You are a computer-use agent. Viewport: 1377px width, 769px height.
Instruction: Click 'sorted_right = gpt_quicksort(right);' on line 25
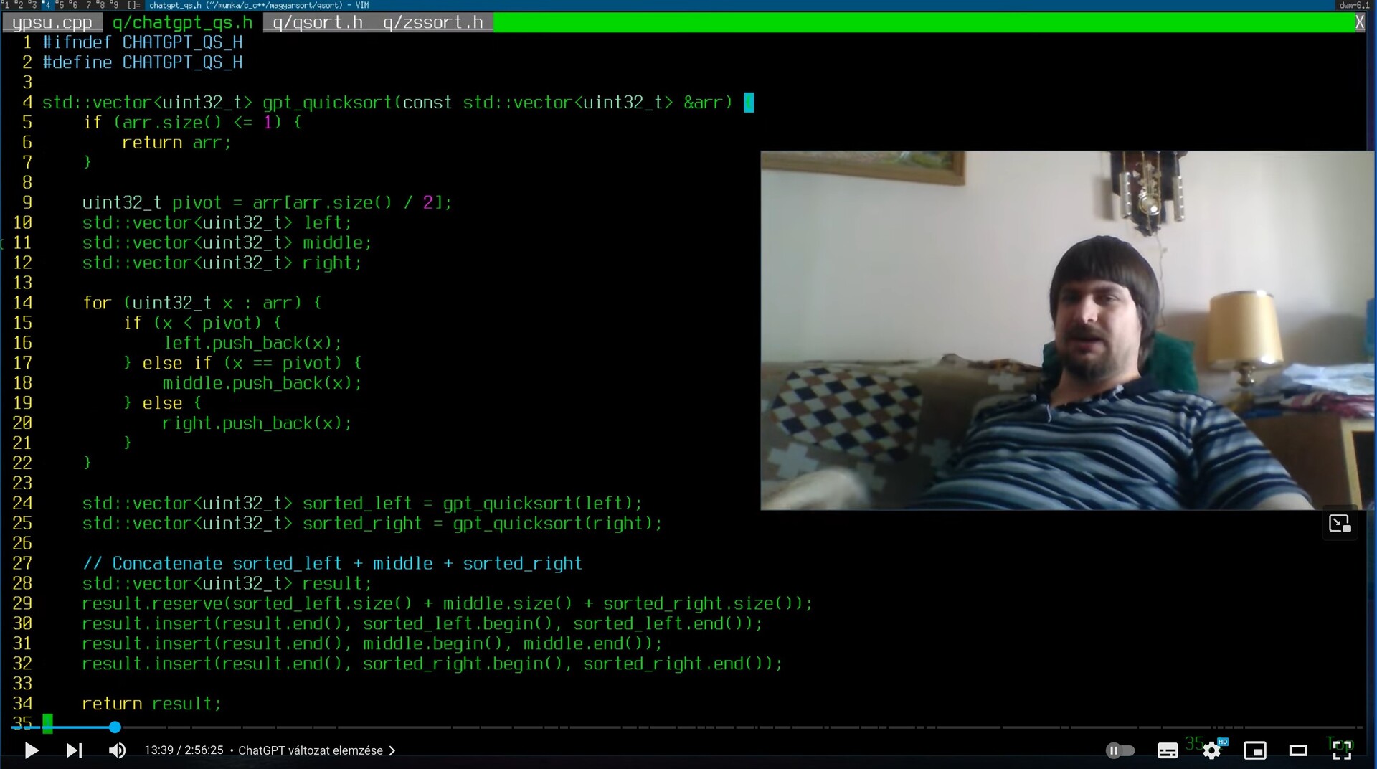point(482,523)
